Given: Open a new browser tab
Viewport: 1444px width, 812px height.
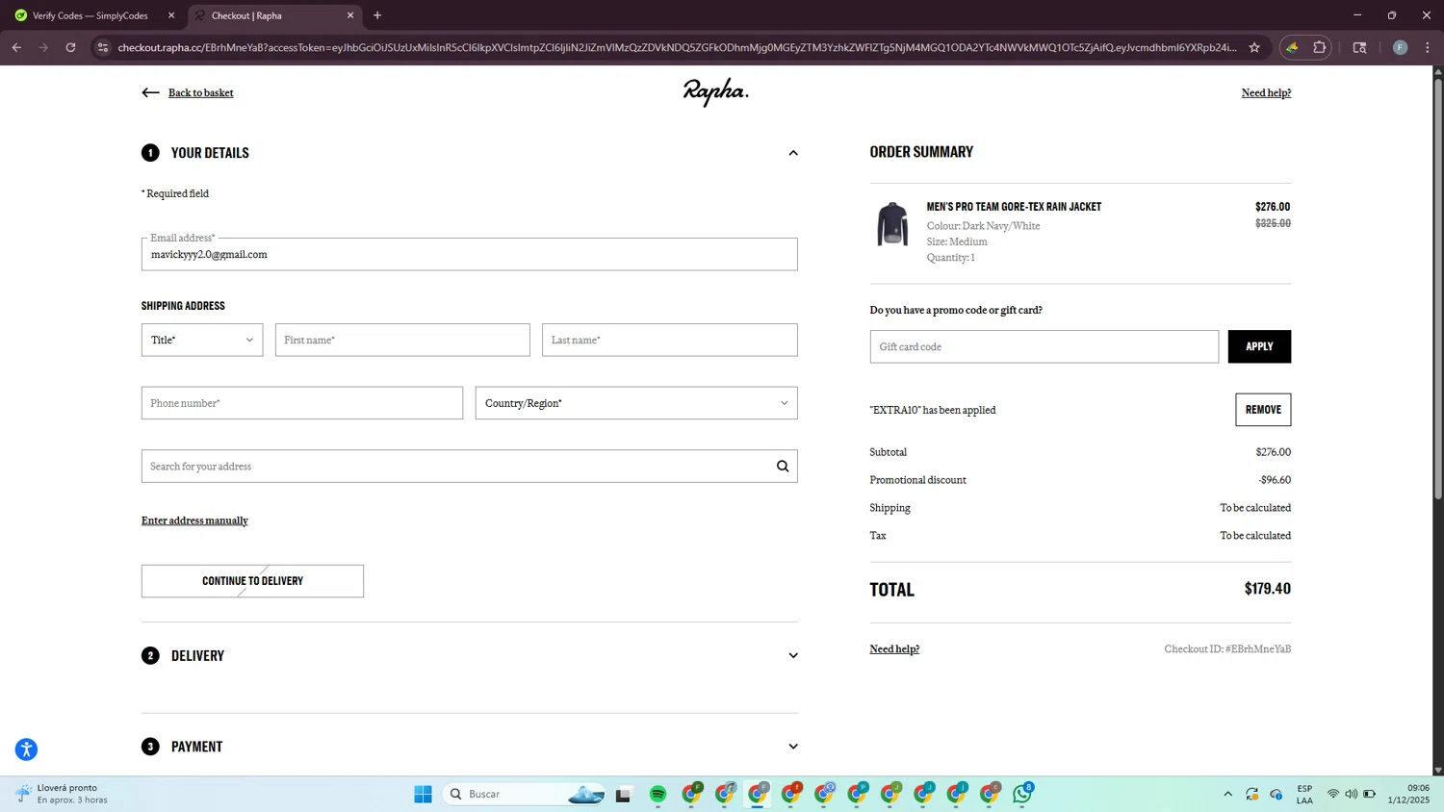Looking at the screenshot, I should pyautogui.click(x=377, y=15).
